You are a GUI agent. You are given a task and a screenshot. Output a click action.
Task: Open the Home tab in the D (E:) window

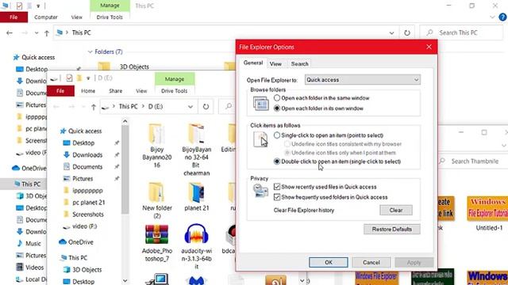[88, 91]
